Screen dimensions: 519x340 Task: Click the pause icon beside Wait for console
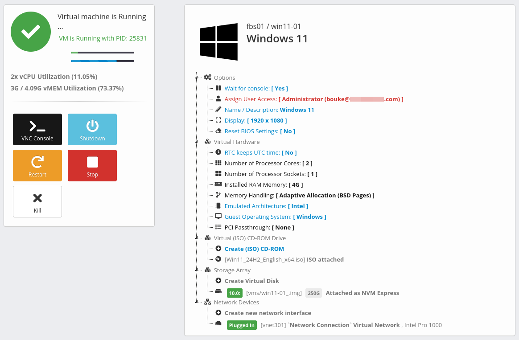tap(218, 88)
